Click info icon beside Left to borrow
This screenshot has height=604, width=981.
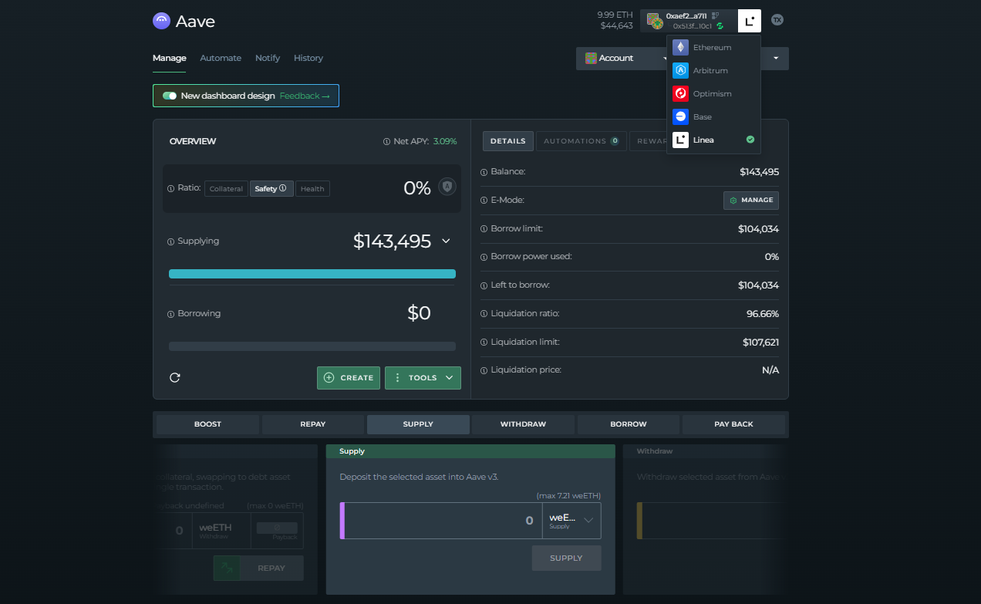tap(484, 286)
